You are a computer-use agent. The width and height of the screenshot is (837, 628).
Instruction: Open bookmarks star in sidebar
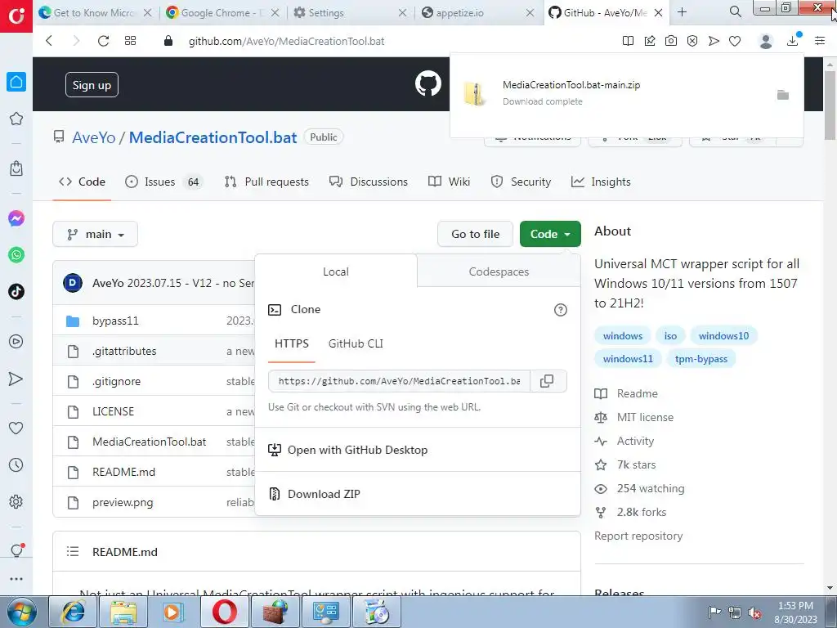pyautogui.click(x=16, y=119)
